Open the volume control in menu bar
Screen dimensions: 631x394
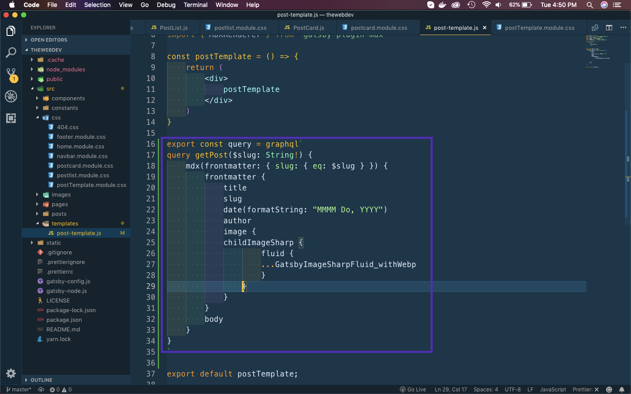pos(499,5)
